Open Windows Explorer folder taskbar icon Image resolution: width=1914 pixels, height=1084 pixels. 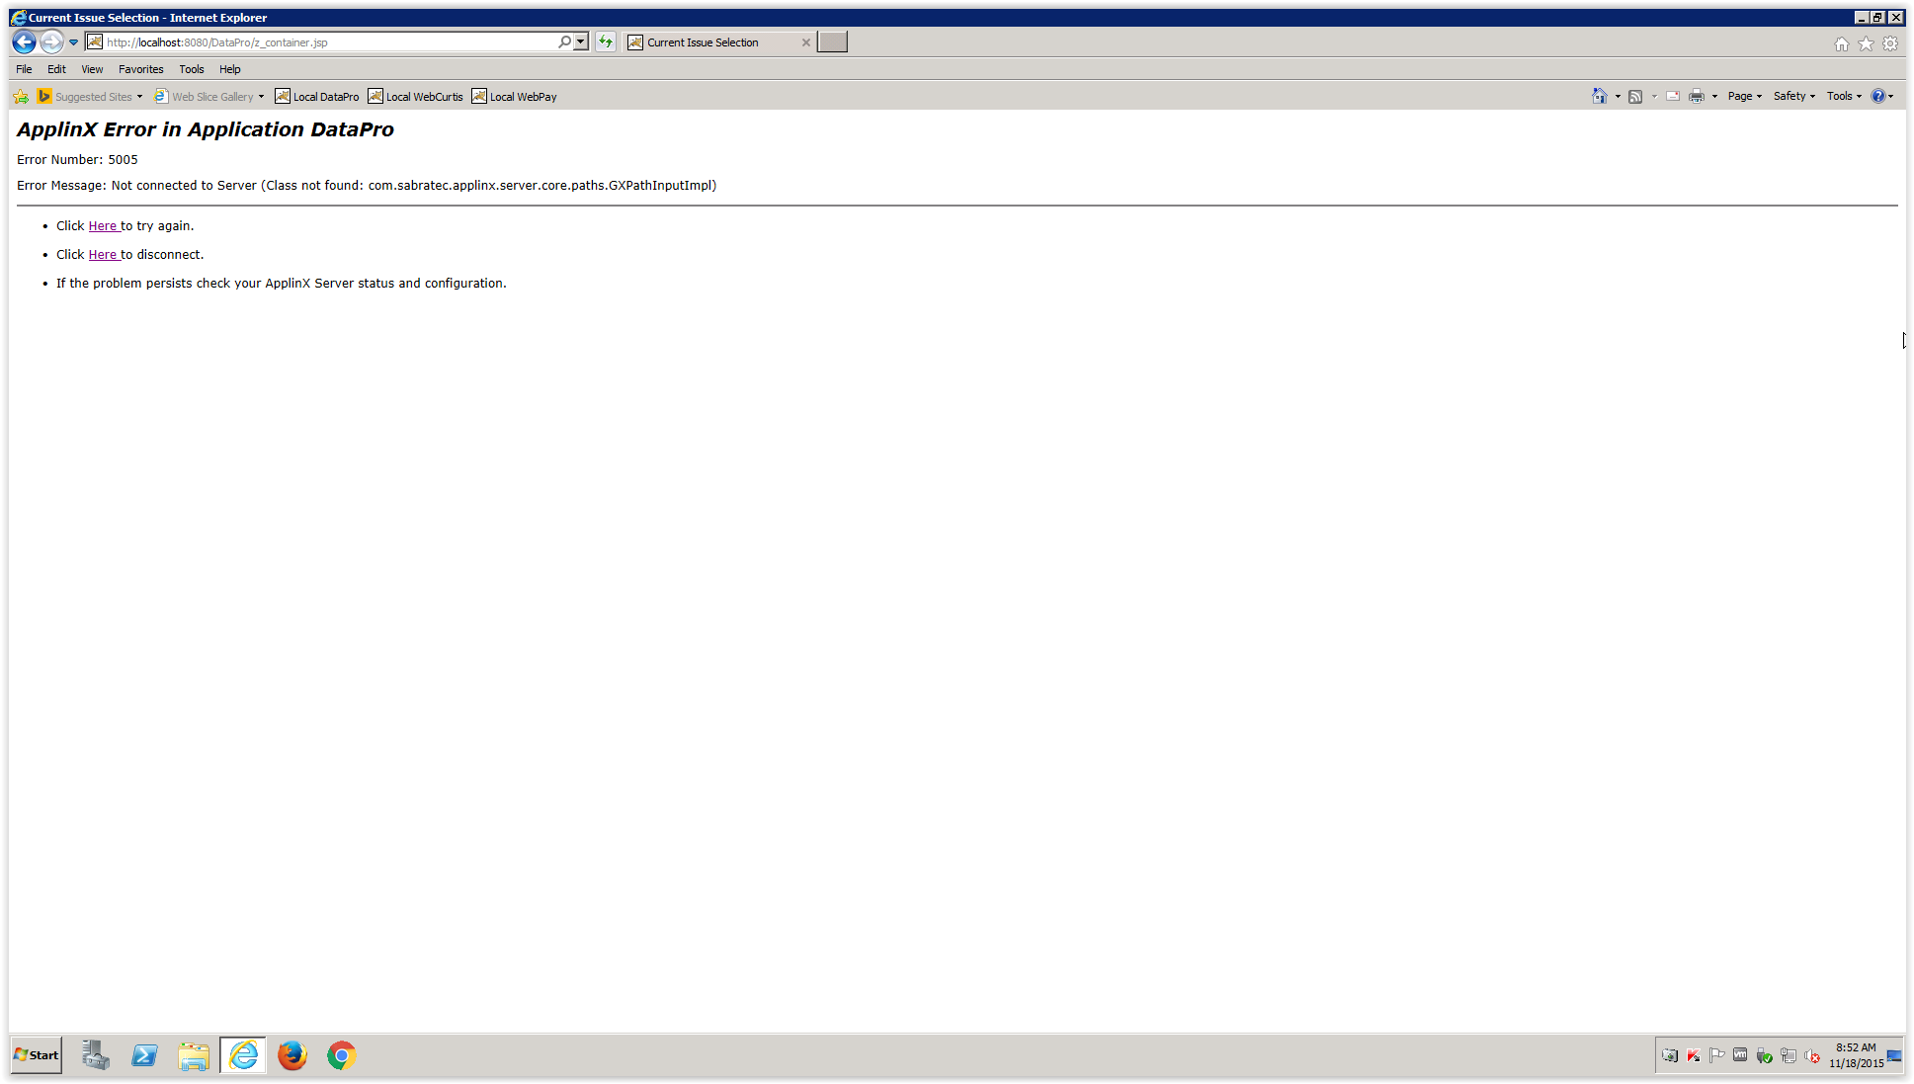(x=194, y=1055)
